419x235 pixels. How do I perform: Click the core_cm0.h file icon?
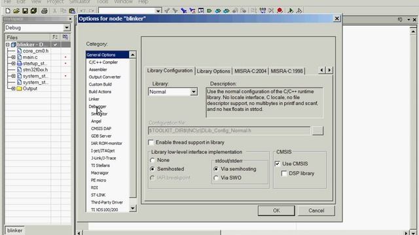pyautogui.click(x=19, y=51)
